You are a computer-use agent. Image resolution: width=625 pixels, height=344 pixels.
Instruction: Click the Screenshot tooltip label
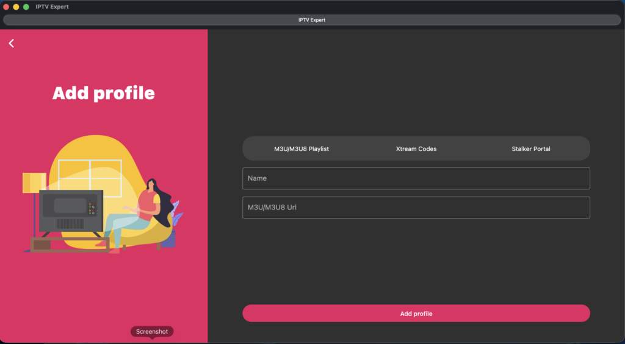point(151,331)
